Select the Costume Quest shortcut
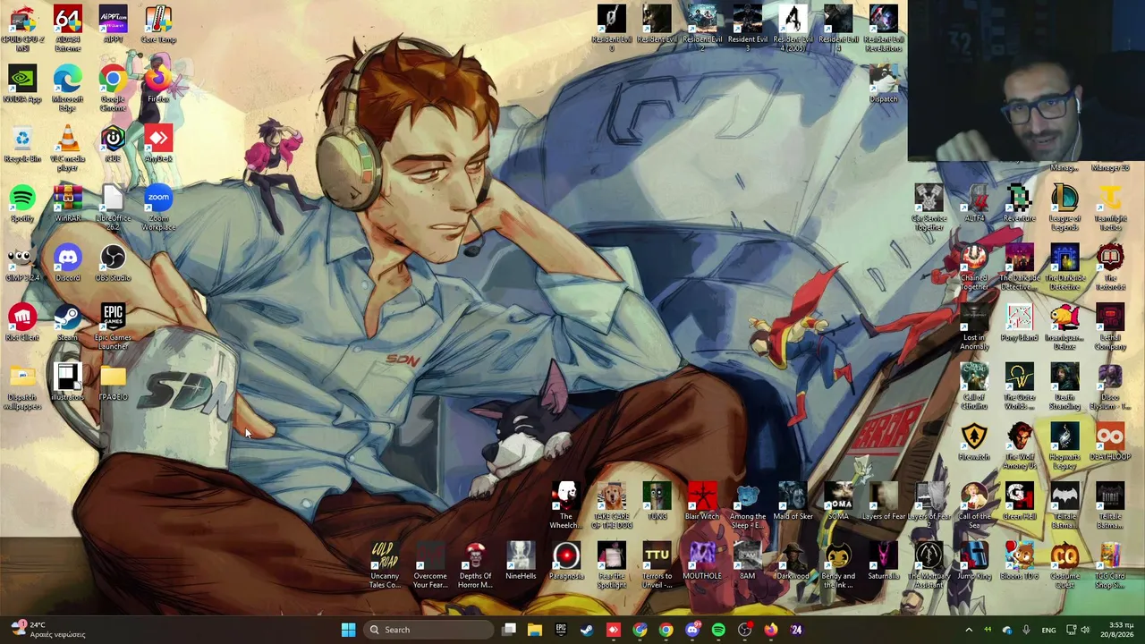This screenshot has height=644, width=1145. pyautogui.click(x=1064, y=566)
